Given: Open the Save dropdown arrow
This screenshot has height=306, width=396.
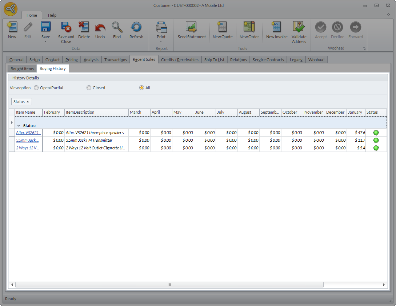Looking at the screenshot, I should pyautogui.click(x=46, y=42).
